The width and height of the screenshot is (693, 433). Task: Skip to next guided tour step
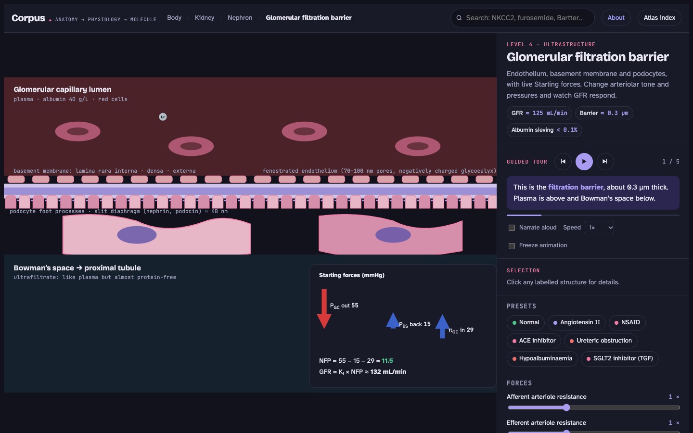click(x=605, y=162)
